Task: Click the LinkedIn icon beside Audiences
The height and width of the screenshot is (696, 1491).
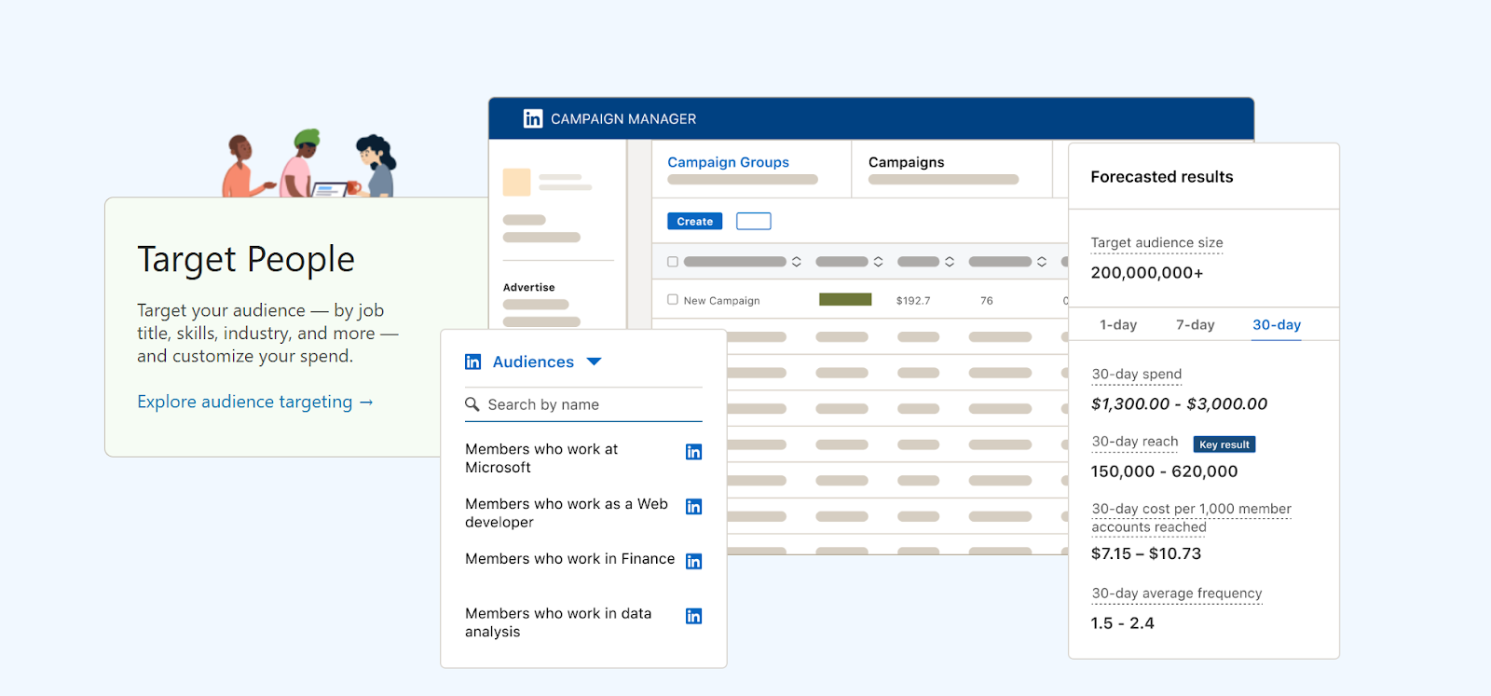Action: (473, 362)
